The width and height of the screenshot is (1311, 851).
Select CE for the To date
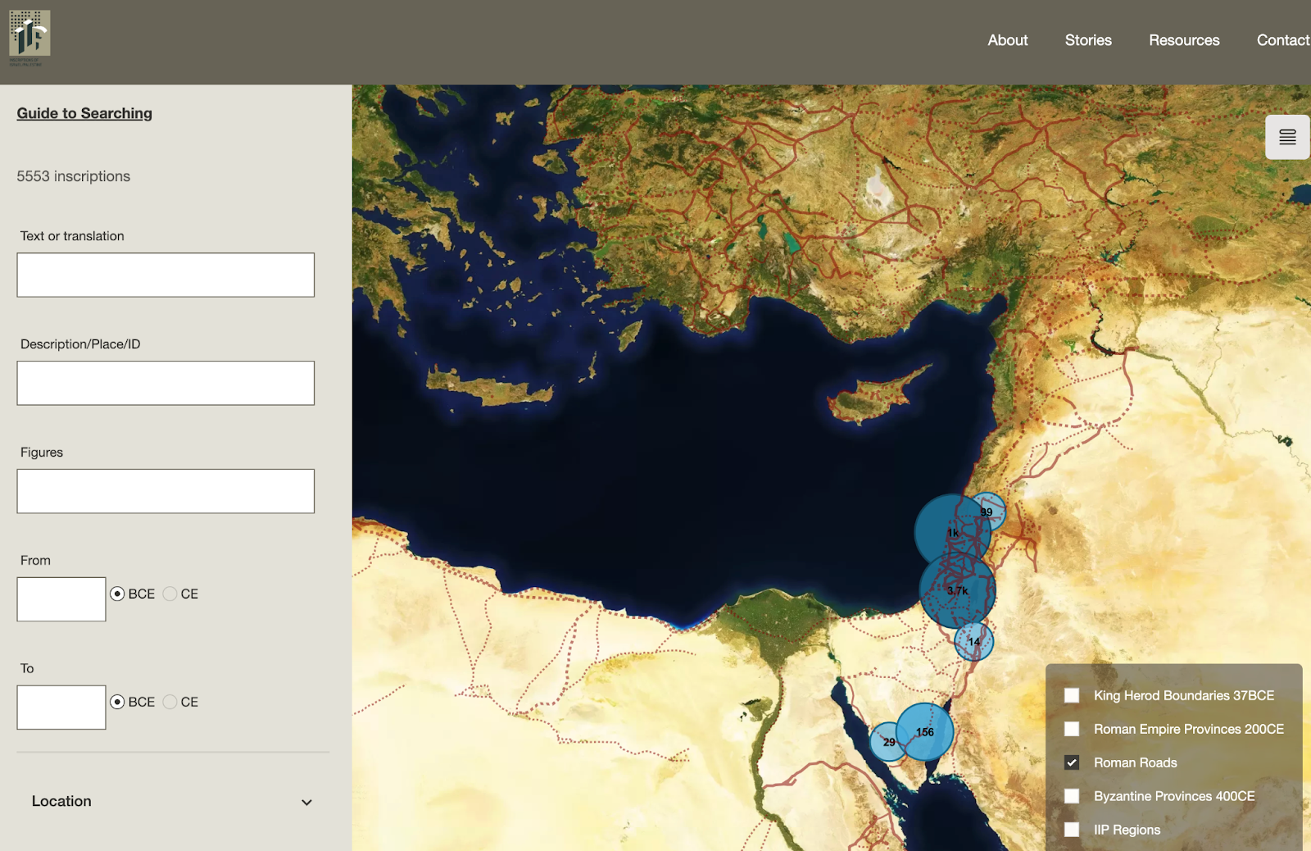pos(170,702)
